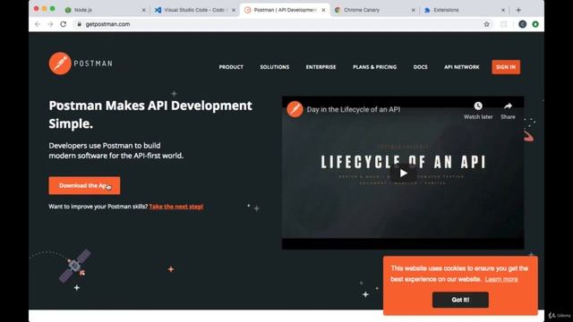Follow the Take the next step link
This screenshot has height=322, width=573.
[176, 207]
